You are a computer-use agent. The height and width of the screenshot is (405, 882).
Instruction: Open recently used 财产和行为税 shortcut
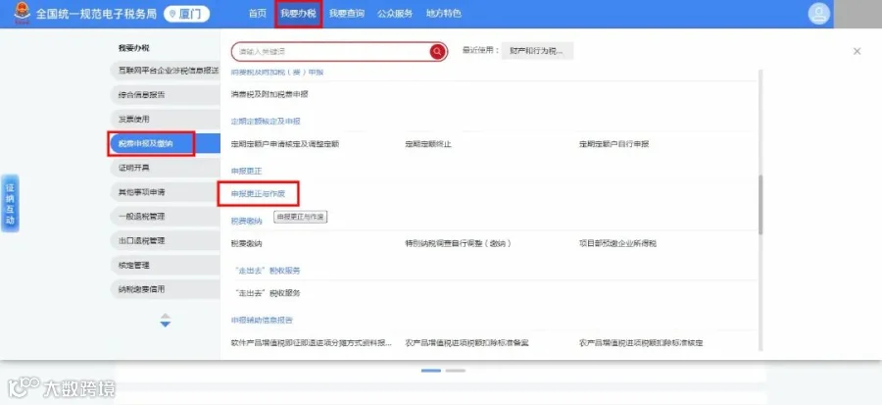click(537, 51)
